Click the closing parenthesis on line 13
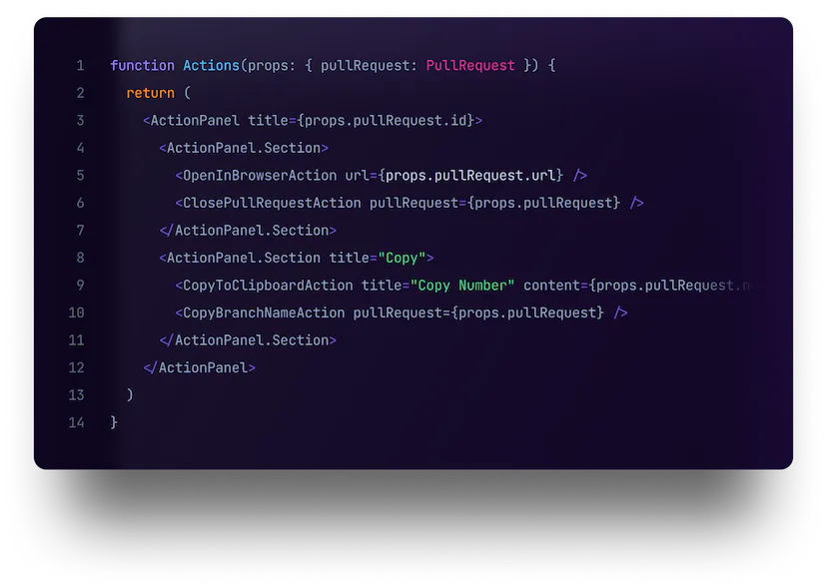 point(130,395)
